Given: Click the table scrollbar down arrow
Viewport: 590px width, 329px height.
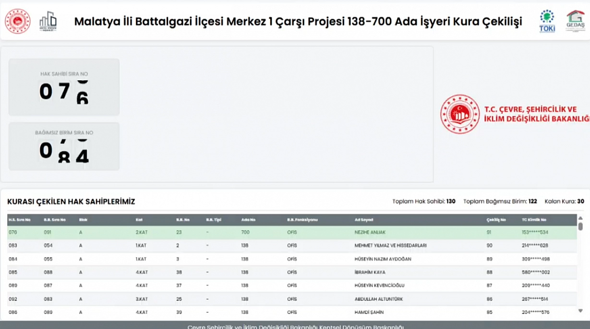Looking at the screenshot, I should pos(580,311).
